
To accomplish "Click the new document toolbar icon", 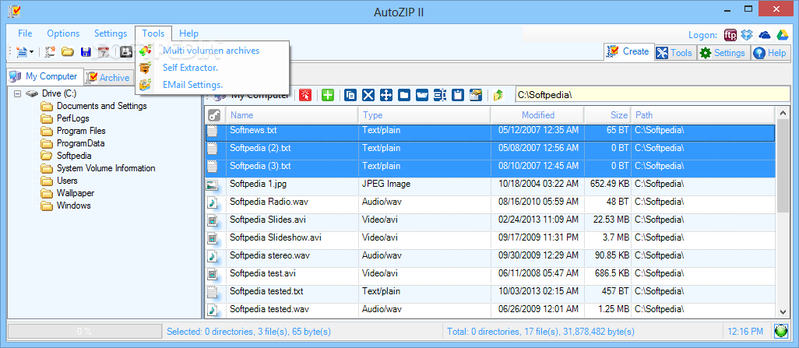I will click(x=21, y=51).
